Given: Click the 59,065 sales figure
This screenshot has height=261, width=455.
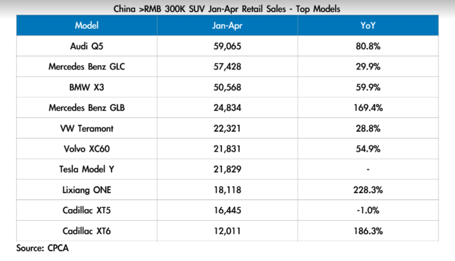Looking at the screenshot, I should tap(226, 46).
